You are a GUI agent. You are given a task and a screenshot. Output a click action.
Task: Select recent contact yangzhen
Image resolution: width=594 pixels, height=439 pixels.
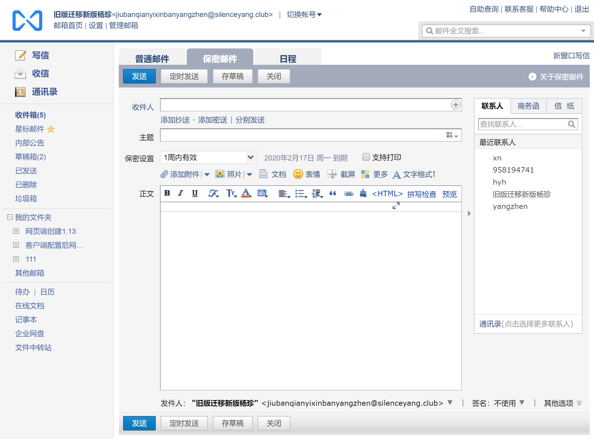point(510,206)
